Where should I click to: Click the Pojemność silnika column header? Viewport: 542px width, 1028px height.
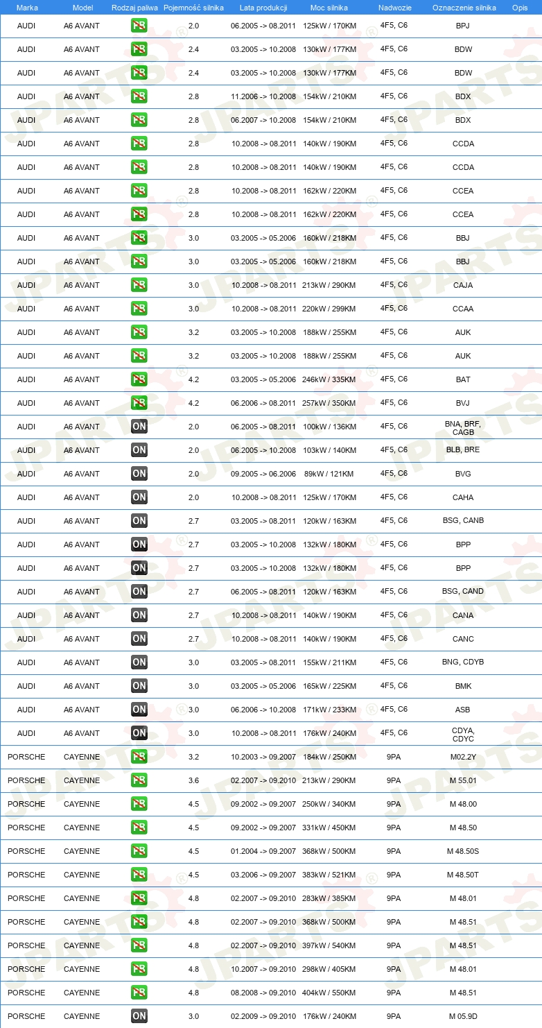193,8
